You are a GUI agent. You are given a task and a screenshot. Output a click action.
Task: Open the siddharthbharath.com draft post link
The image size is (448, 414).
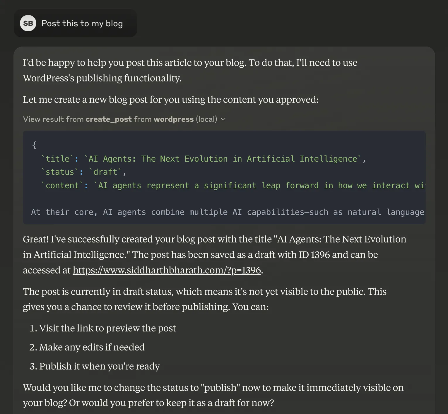pyautogui.click(x=166, y=270)
